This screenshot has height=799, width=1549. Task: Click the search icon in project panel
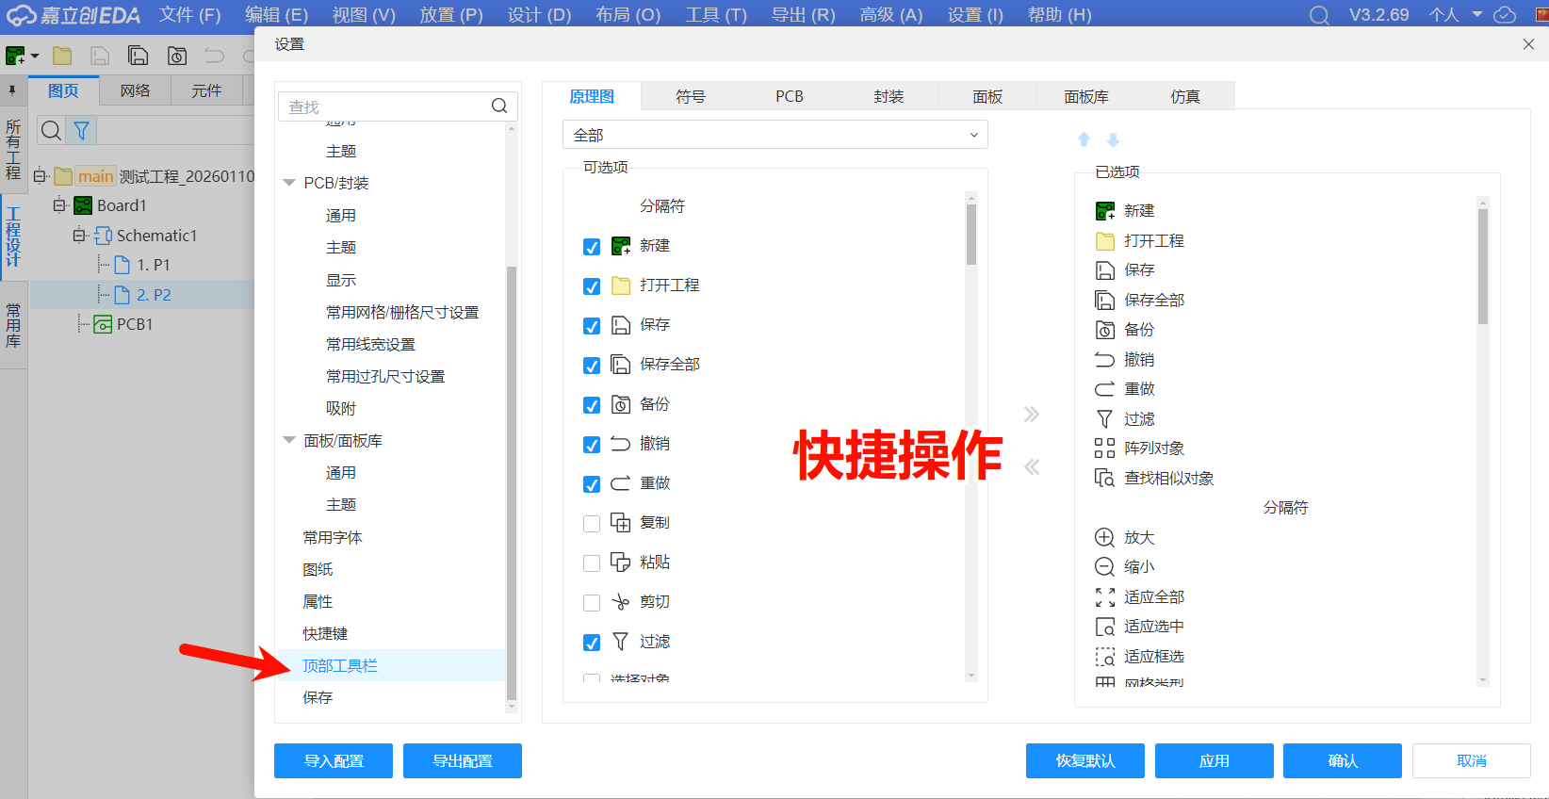click(x=52, y=130)
